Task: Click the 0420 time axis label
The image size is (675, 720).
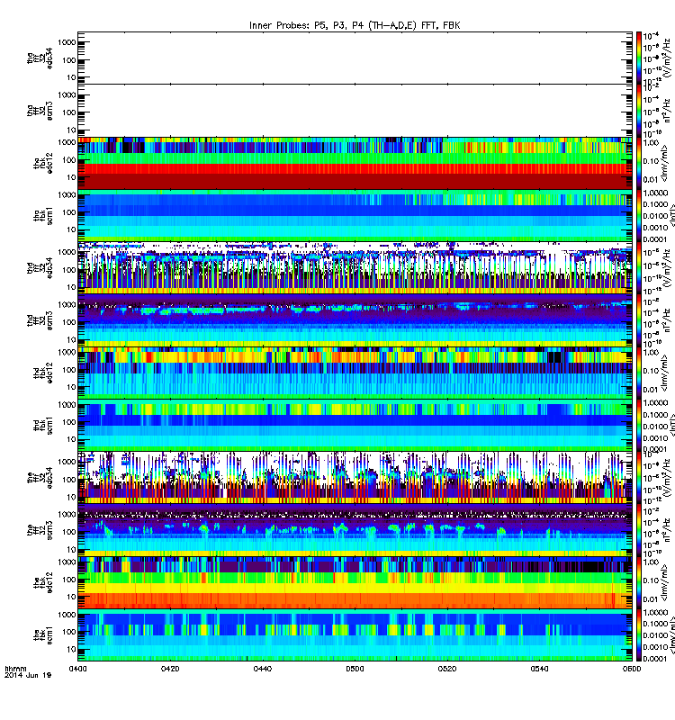Action: [x=170, y=669]
